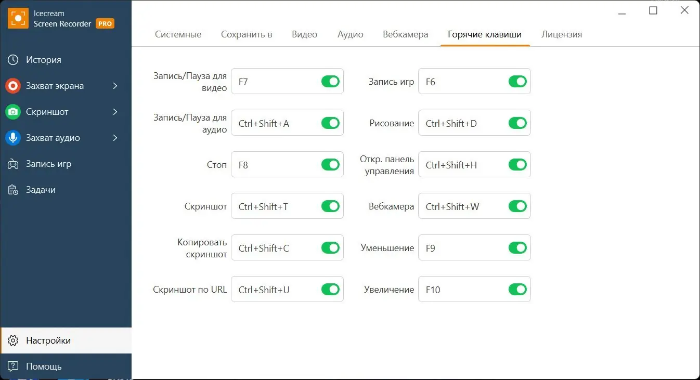
Task: Turn off the Стоп hotkey switch
Action: [x=330, y=164]
